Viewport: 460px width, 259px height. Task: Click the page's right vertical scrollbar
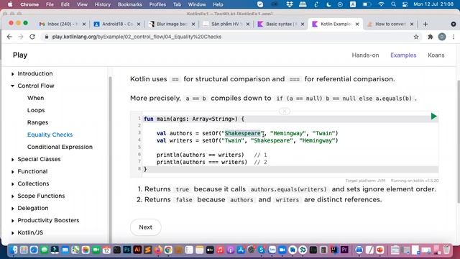pos(459,141)
